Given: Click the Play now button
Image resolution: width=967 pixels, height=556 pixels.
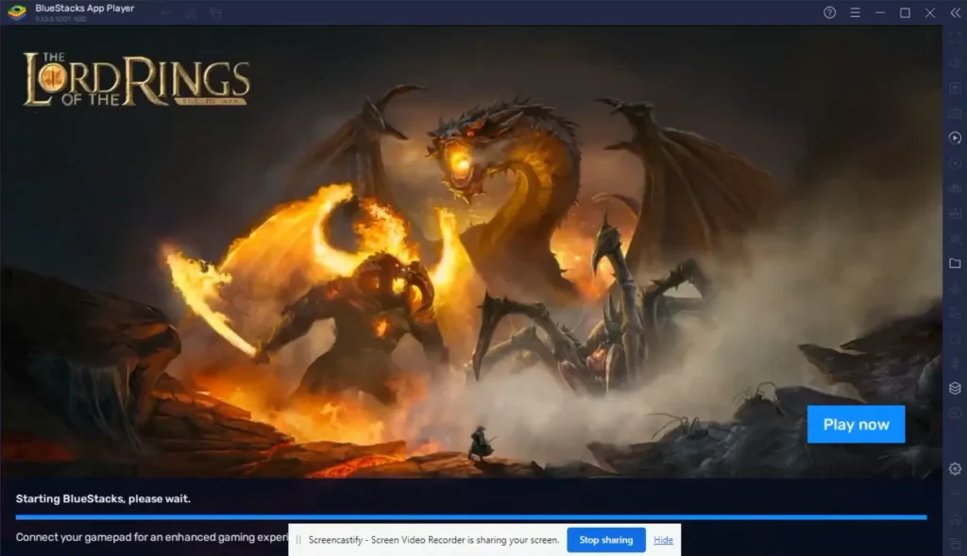Looking at the screenshot, I should pyautogui.click(x=856, y=424).
